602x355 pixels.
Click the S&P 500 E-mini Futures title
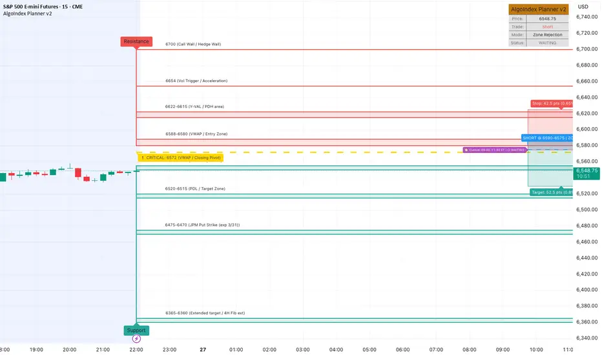click(43, 6)
